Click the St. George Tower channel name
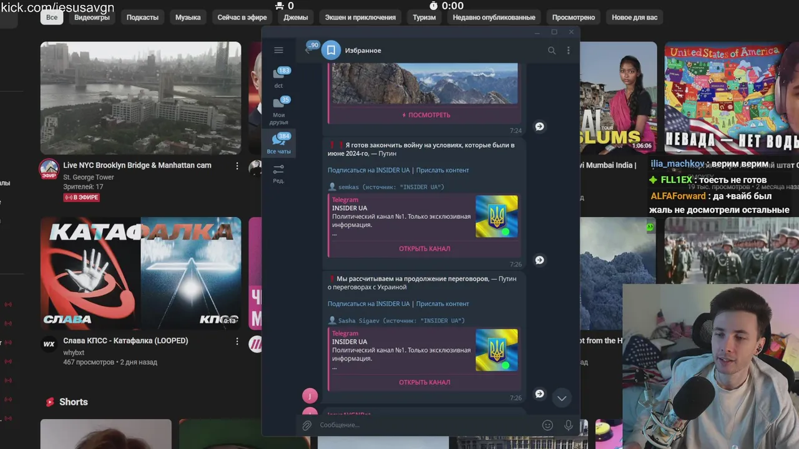799x449 pixels. [x=89, y=177]
